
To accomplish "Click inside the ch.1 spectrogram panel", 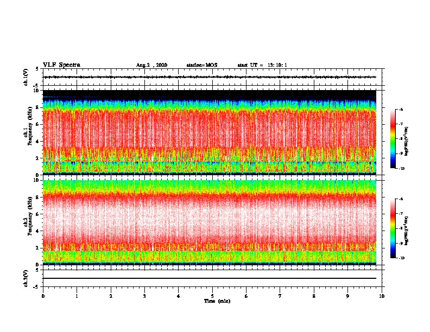I will coord(210,132).
